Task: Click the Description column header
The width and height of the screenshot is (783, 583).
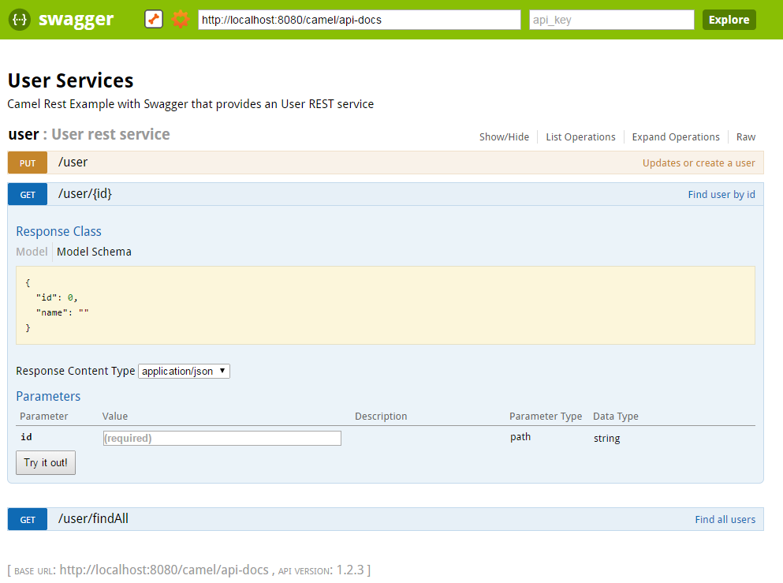Action: (x=381, y=416)
